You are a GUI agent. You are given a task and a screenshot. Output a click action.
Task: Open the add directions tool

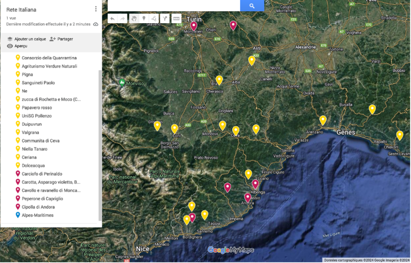pos(165,19)
